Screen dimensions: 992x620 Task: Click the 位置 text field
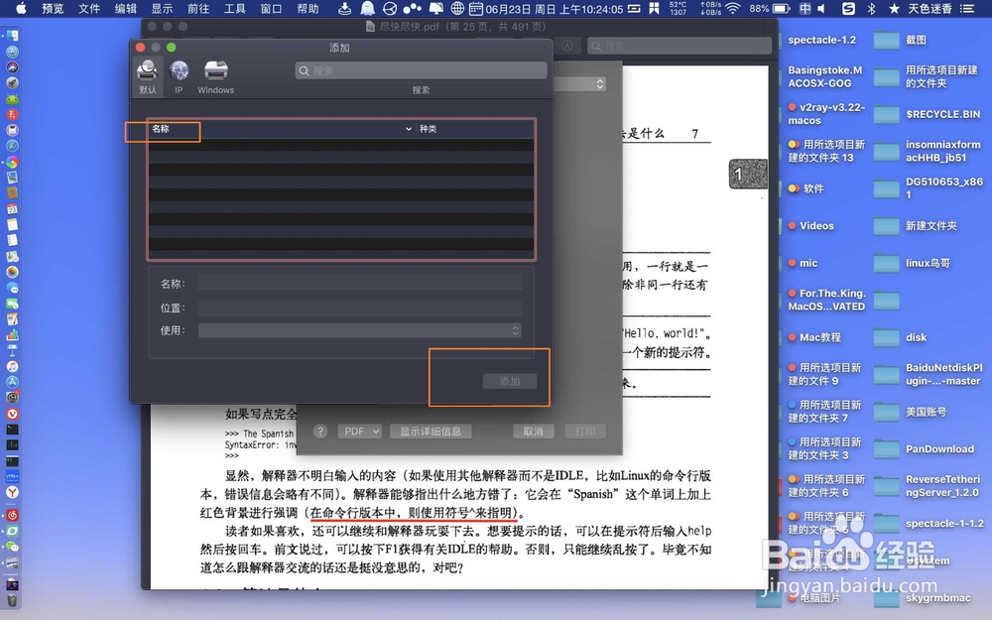[x=359, y=308]
